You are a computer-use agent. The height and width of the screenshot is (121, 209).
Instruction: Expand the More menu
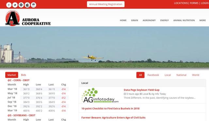[x=202, y=20]
